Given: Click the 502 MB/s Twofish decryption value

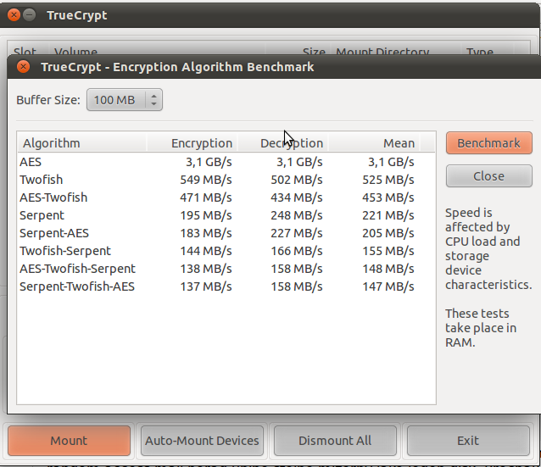Looking at the screenshot, I should (x=297, y=180).
